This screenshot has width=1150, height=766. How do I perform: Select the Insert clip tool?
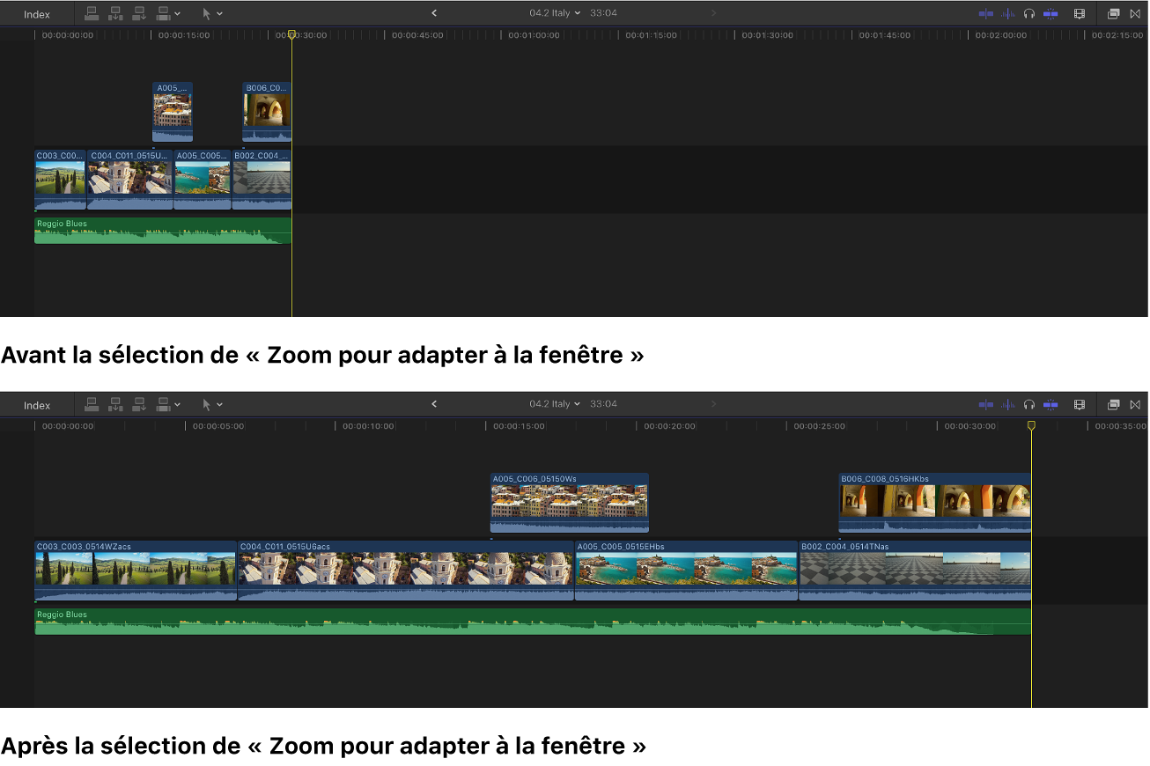tap(115, 12)
